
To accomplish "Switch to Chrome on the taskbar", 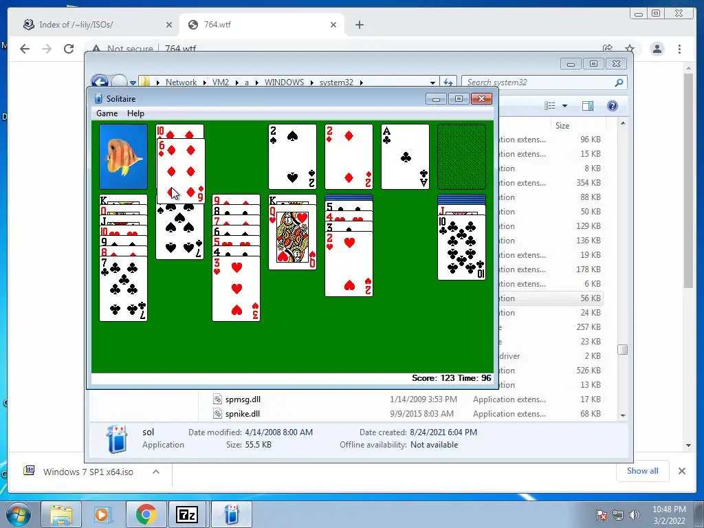I will pos(146,514).
